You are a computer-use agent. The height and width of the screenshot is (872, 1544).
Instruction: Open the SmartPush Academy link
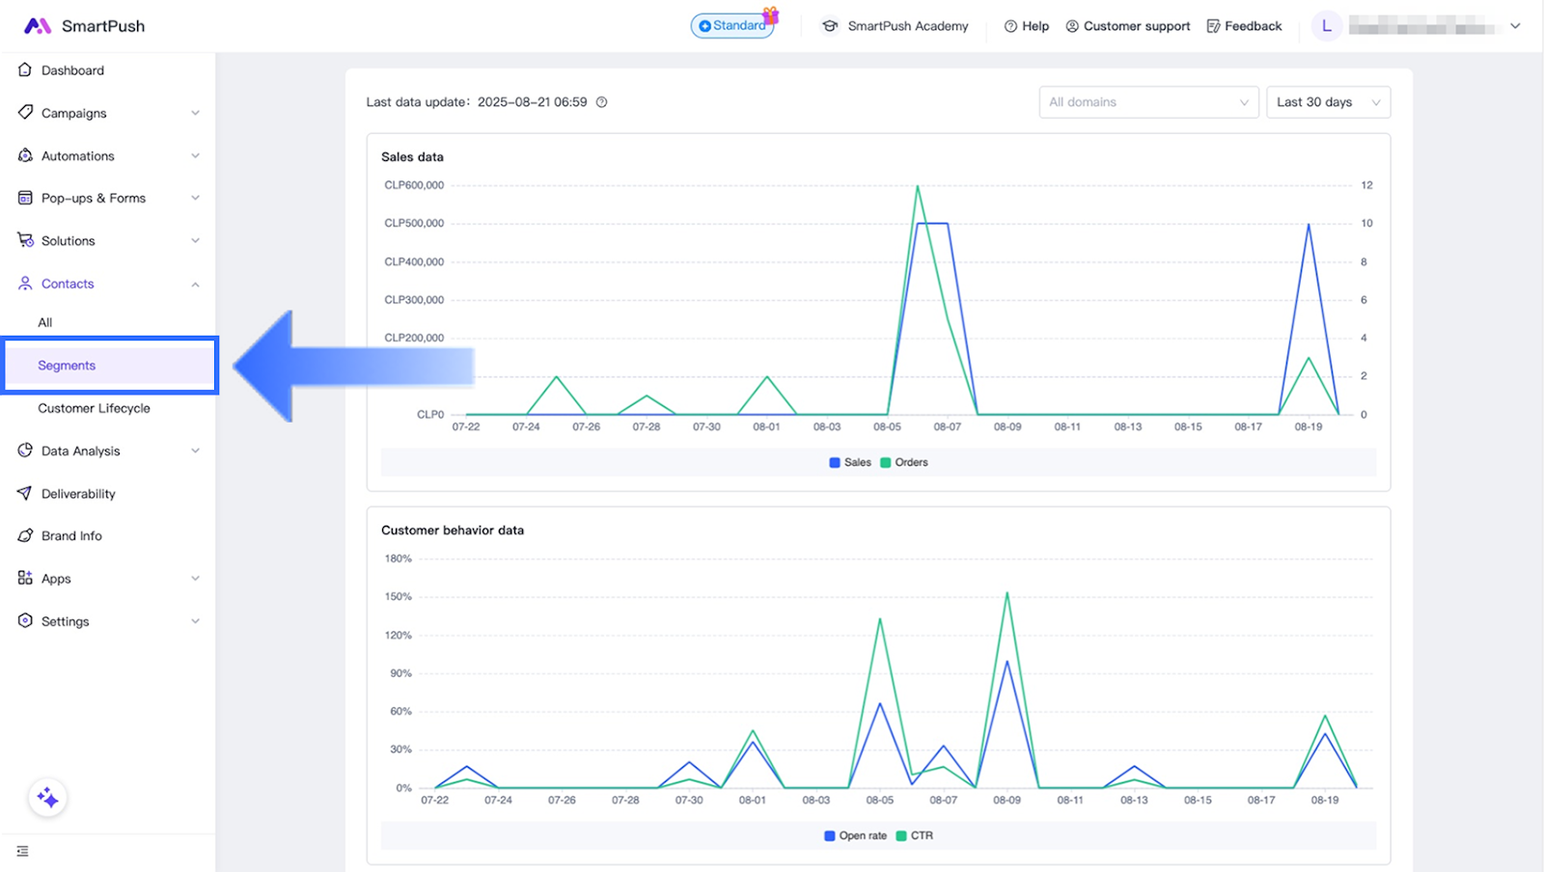pyautogui.click(x=896, y=26)
